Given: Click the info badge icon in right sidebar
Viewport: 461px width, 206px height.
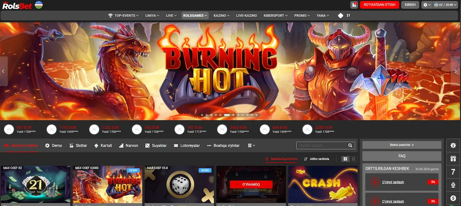Looking at the screenshot, I should (453, 145).
